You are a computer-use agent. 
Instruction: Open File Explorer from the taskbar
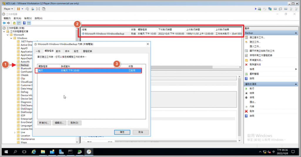pyautogui.click(x=43, y=152)
